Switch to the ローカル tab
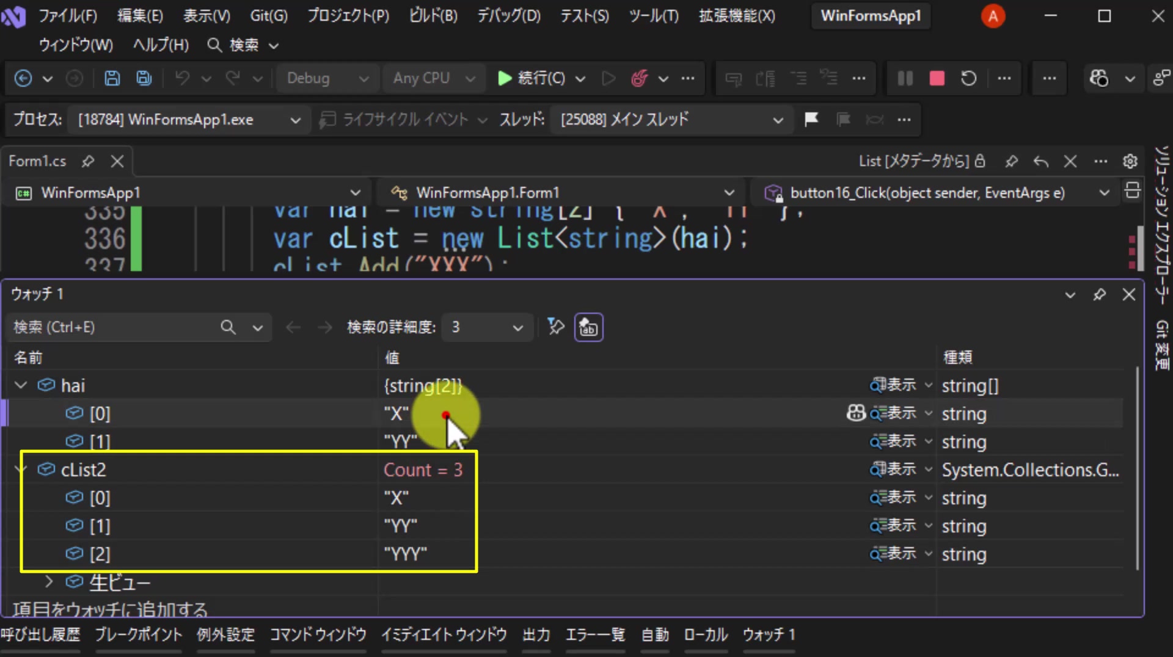Screen dimensions: 1173x657 706,635
